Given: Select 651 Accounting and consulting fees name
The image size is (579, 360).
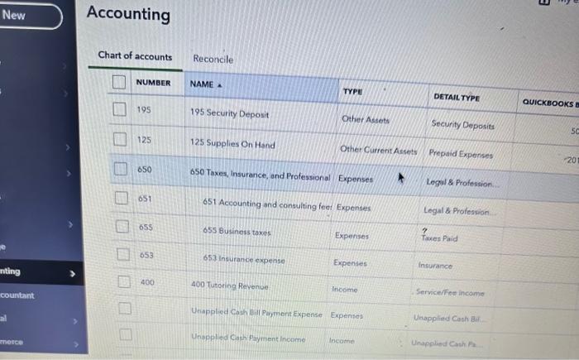Looking at the screenshot, I should (x=267, y=204).
